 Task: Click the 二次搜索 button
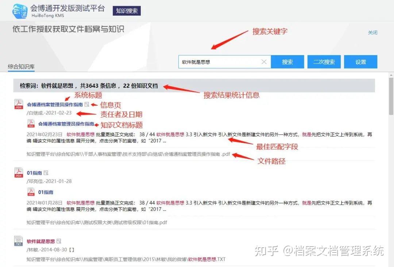(324, 62)
